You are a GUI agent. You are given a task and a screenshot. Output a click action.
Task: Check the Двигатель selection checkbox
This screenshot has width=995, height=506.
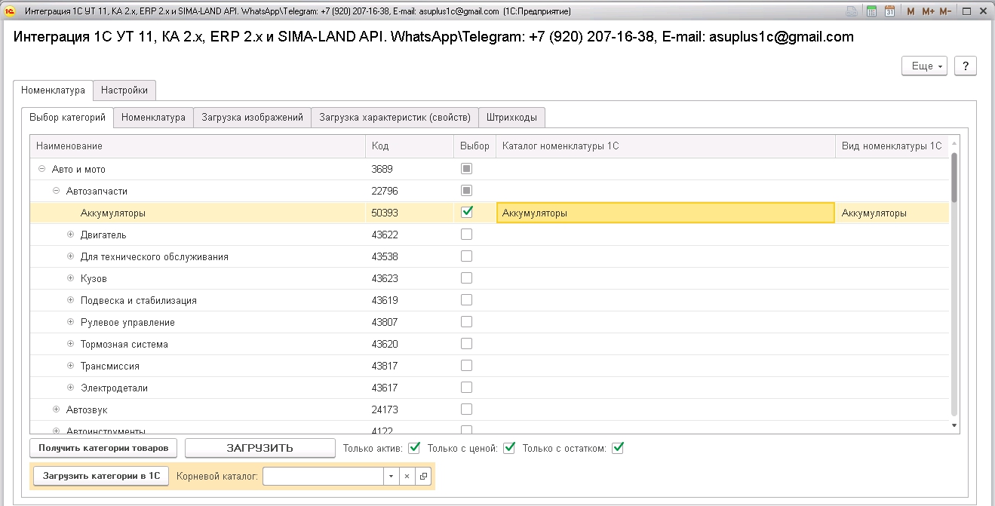pyautogui.click(x=467, y=235)
